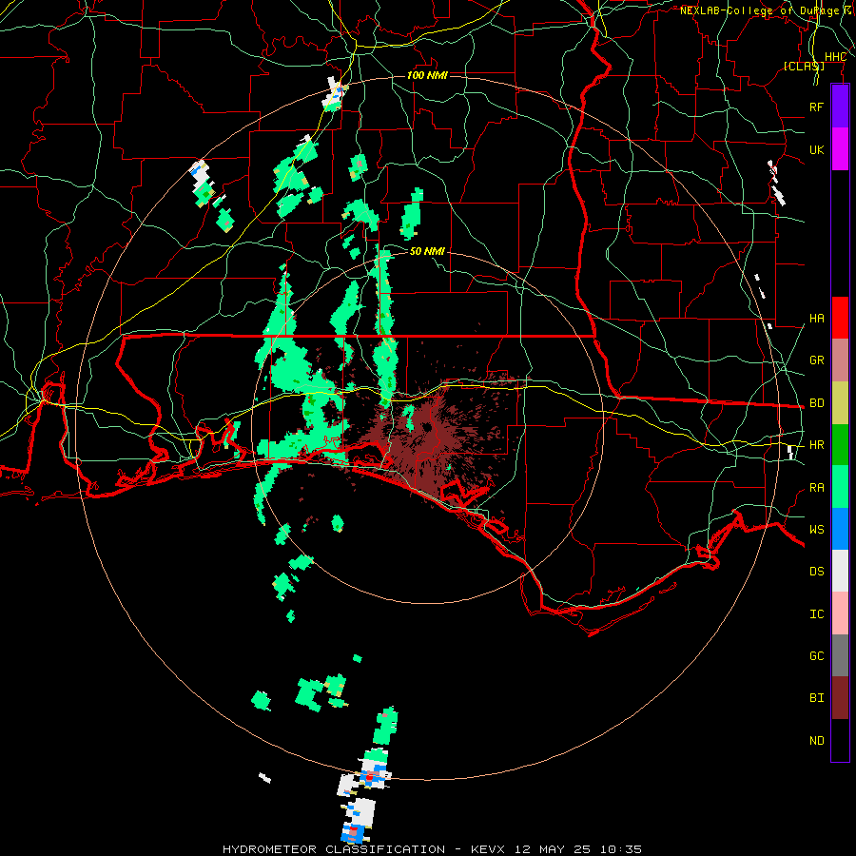
Task: Click the 'BD' legend label
Action: tap(816, 403)
